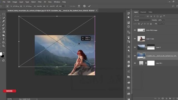The image size is (178, 100).
Task: Switch to the Paths tab
Action: point(150,12)
